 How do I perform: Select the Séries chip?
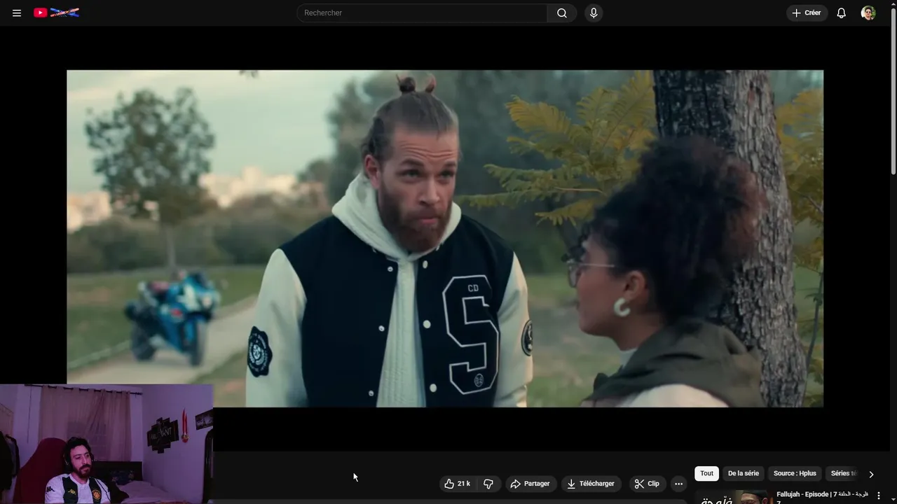[x=843, y=473]
